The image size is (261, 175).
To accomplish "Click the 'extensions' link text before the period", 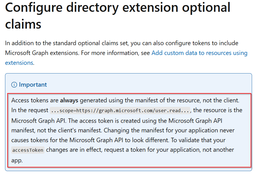I will point(19,63).
